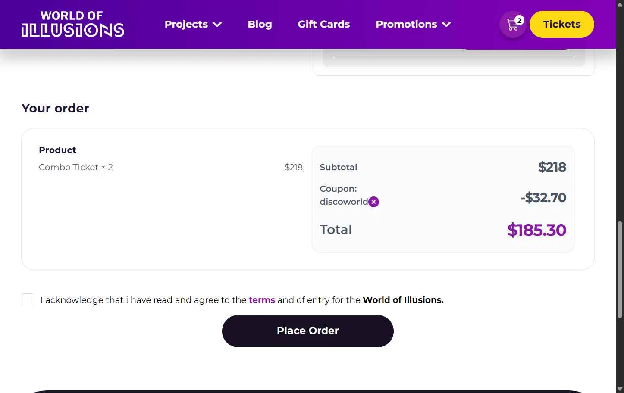Click the bold $218 subtotal amount

[x=552, y=167]
